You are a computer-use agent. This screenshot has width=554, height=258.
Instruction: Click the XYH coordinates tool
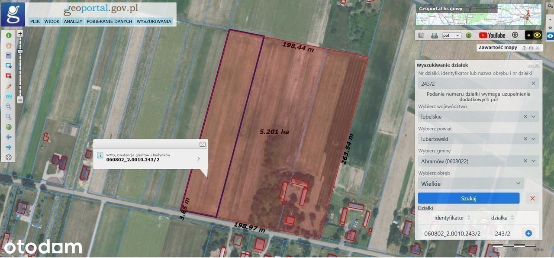tap(8, 97)
